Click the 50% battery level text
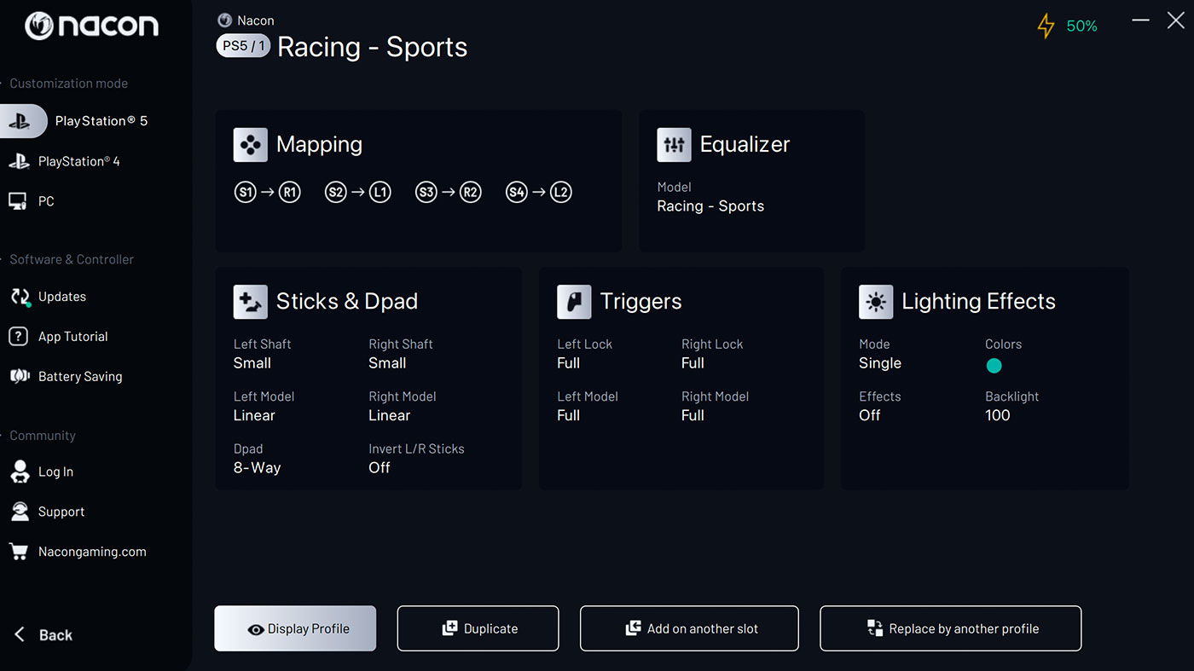 [1081, 26]
